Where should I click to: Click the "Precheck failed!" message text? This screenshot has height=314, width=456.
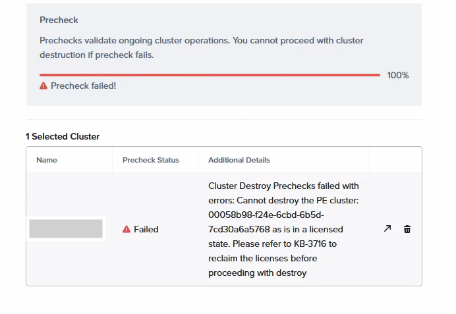83,86
